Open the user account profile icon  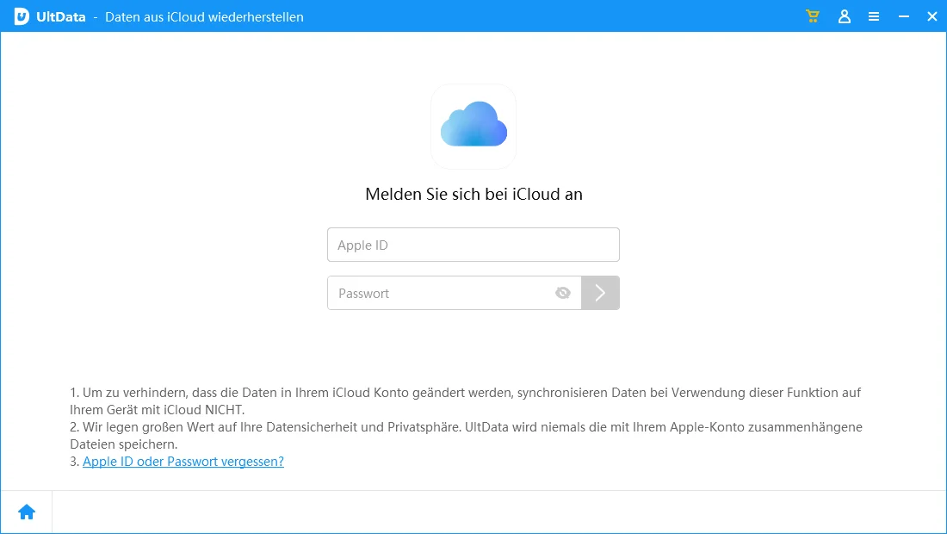point(845,16)
